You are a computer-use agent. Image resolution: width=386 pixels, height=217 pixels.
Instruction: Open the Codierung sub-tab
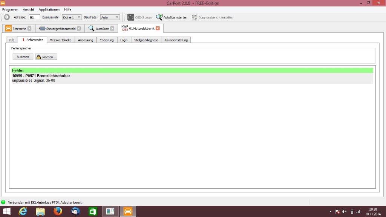[x=107, y=40]
